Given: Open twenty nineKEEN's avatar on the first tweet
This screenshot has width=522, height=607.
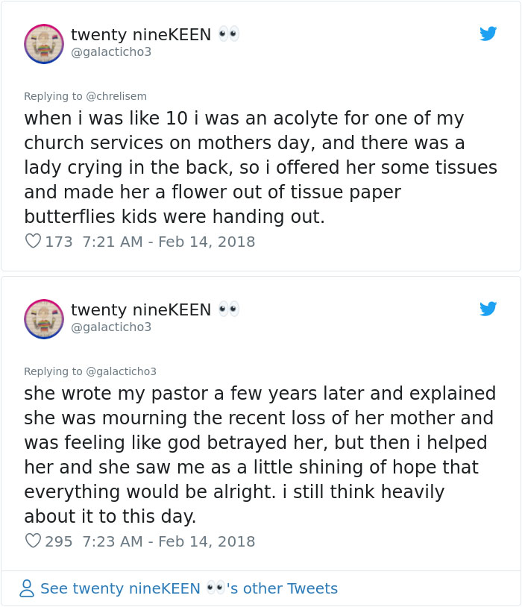Looking at the screenshot, I should (x=43, y=44).
